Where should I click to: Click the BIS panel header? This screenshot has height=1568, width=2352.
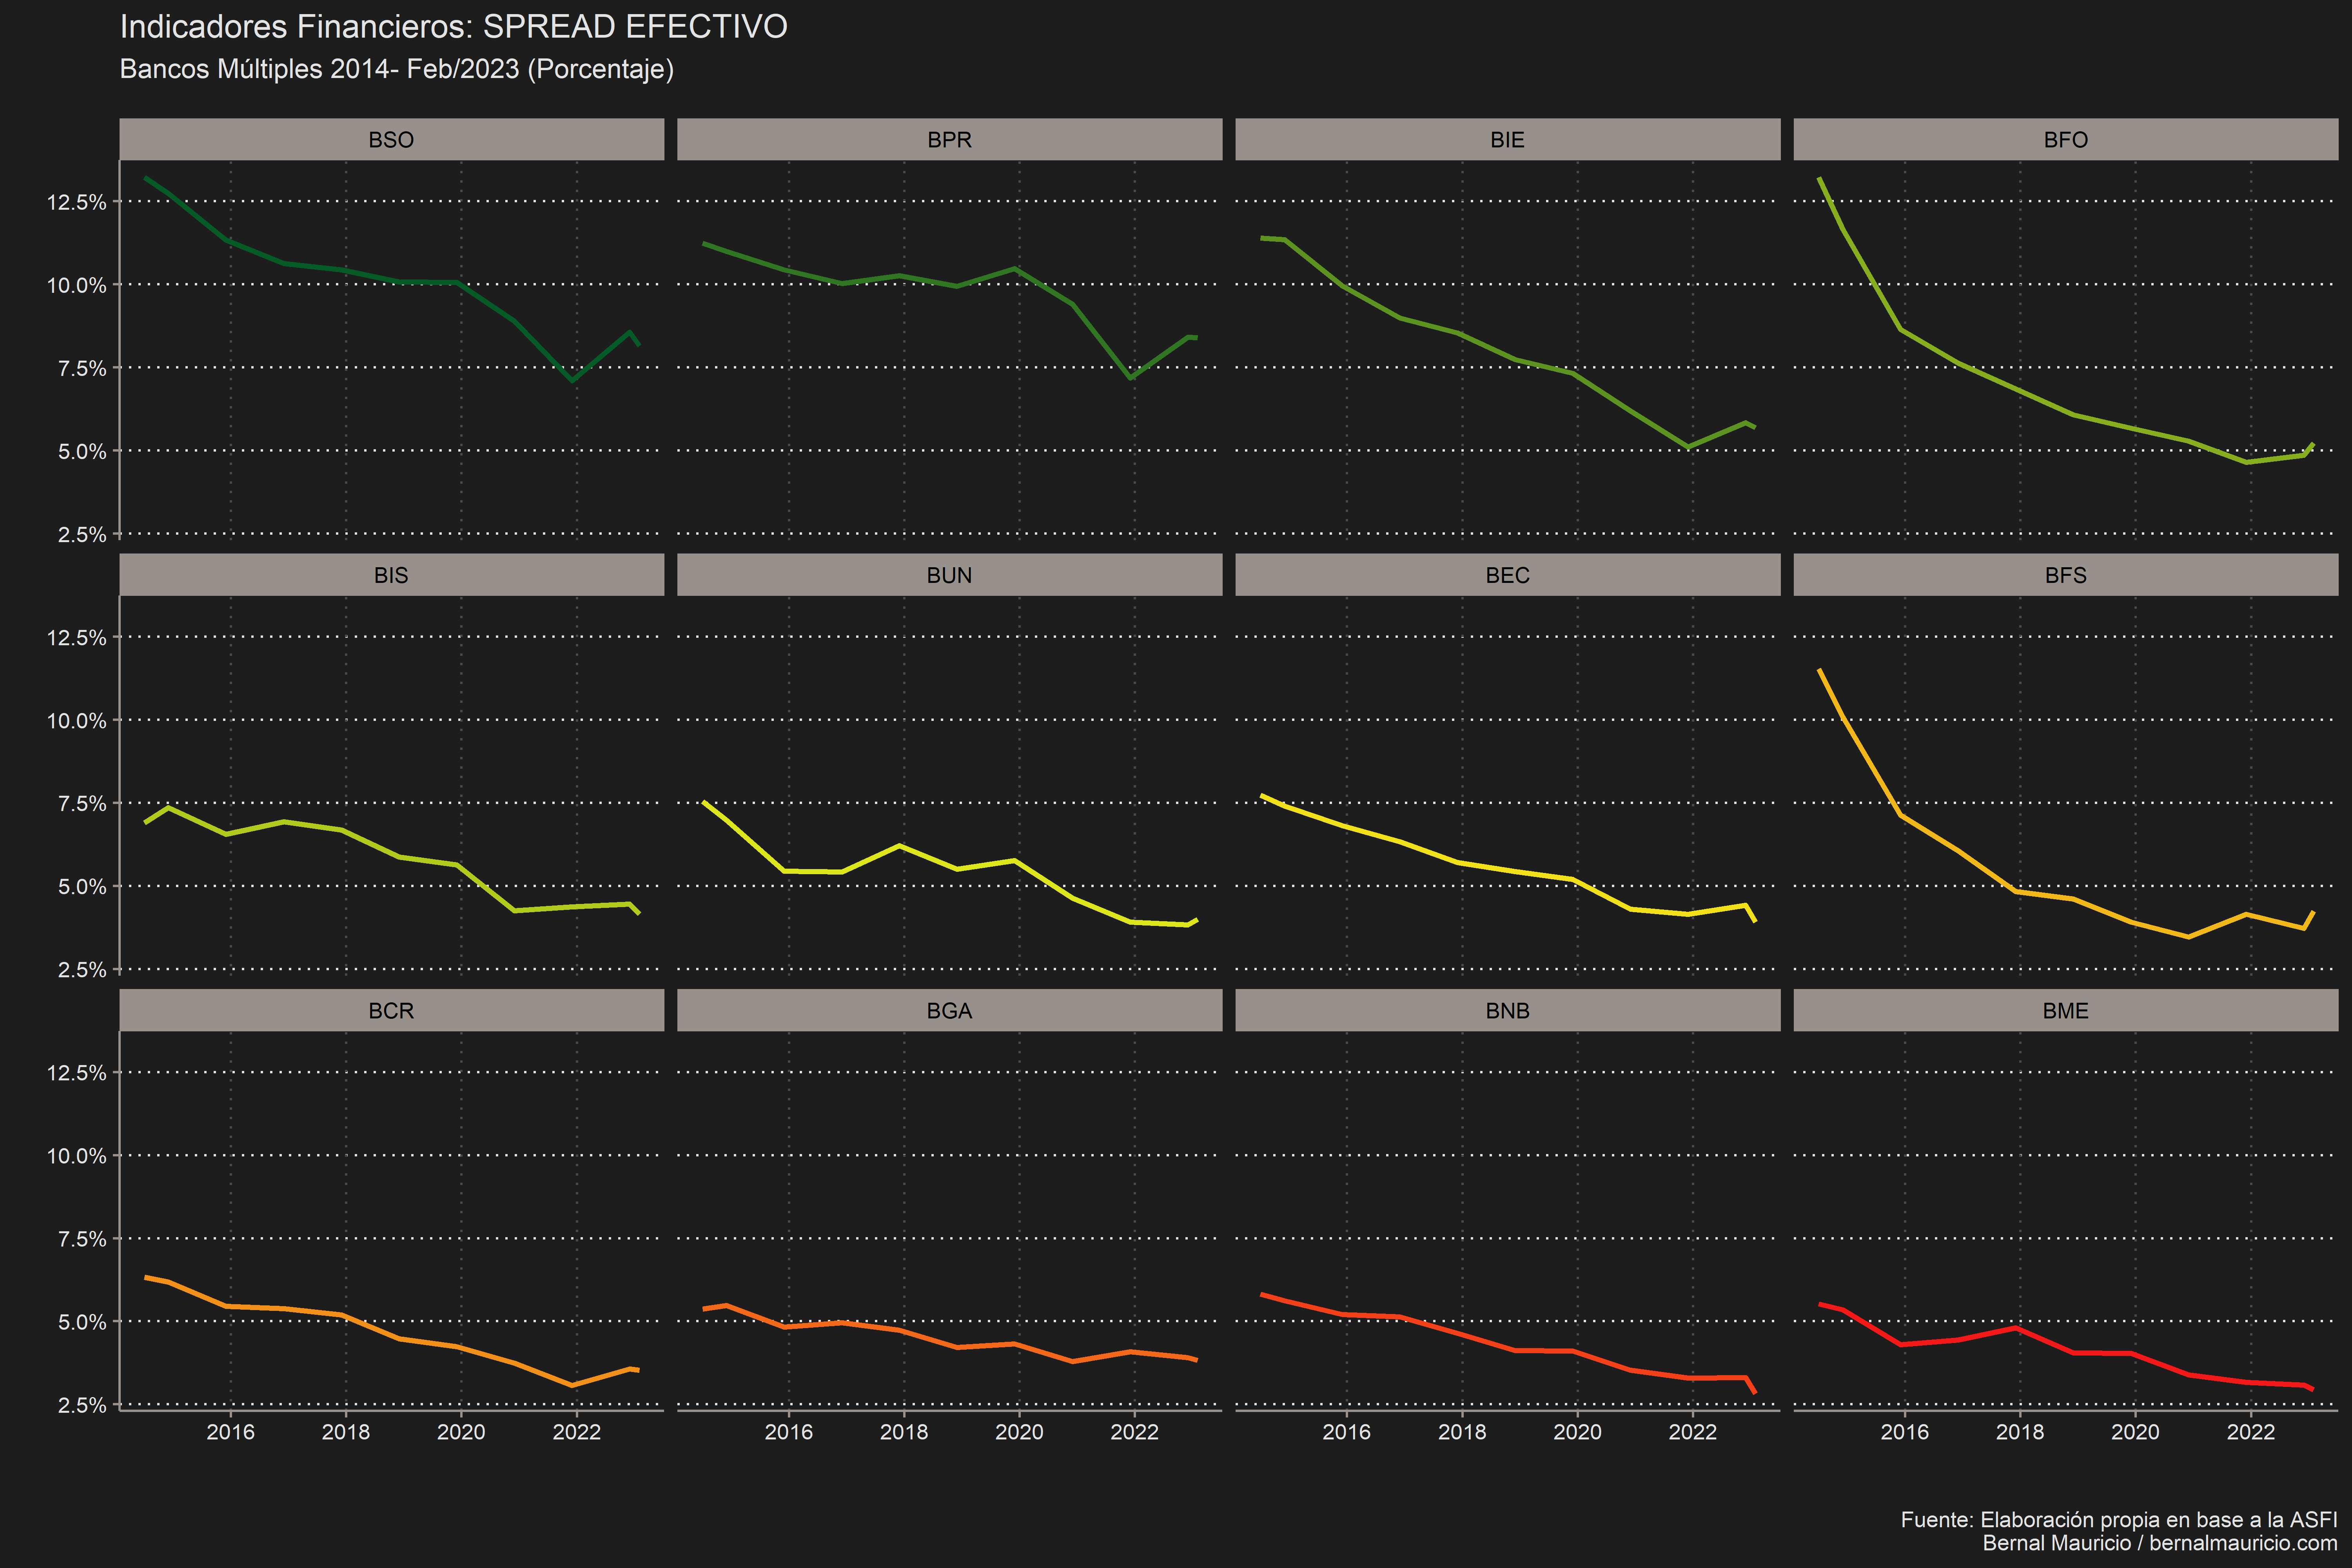pyautogui.click(x=391, y=575)
